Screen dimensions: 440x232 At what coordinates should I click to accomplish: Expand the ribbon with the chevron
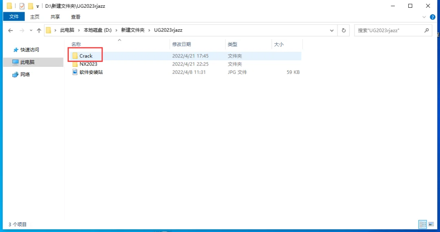[x=424, y=17]
